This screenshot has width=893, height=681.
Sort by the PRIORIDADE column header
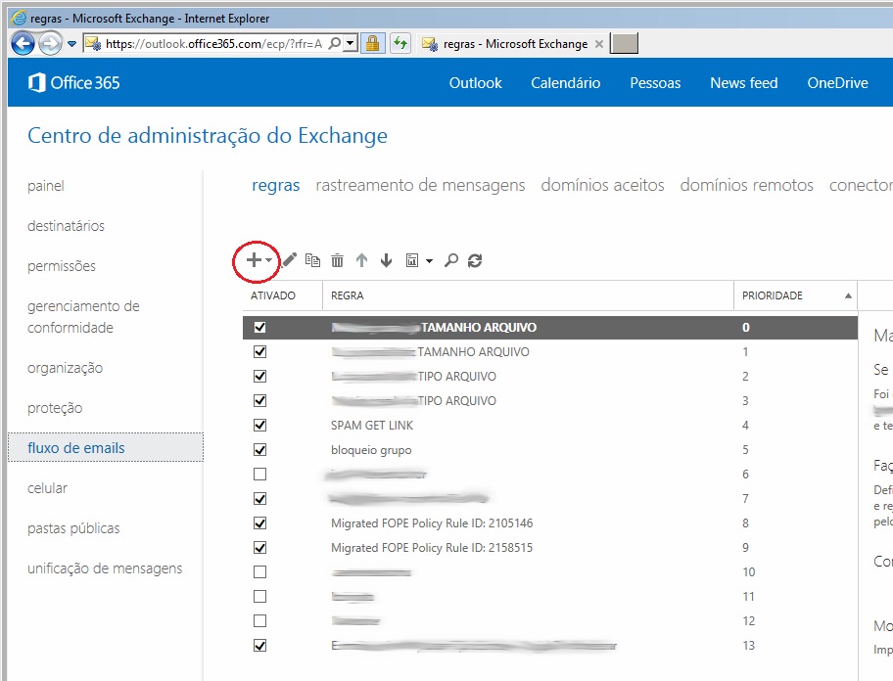coord(796,295)
